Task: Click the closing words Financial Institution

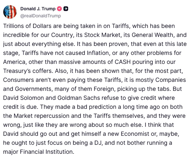Action: pyautogui.click(x=47, y=152)
